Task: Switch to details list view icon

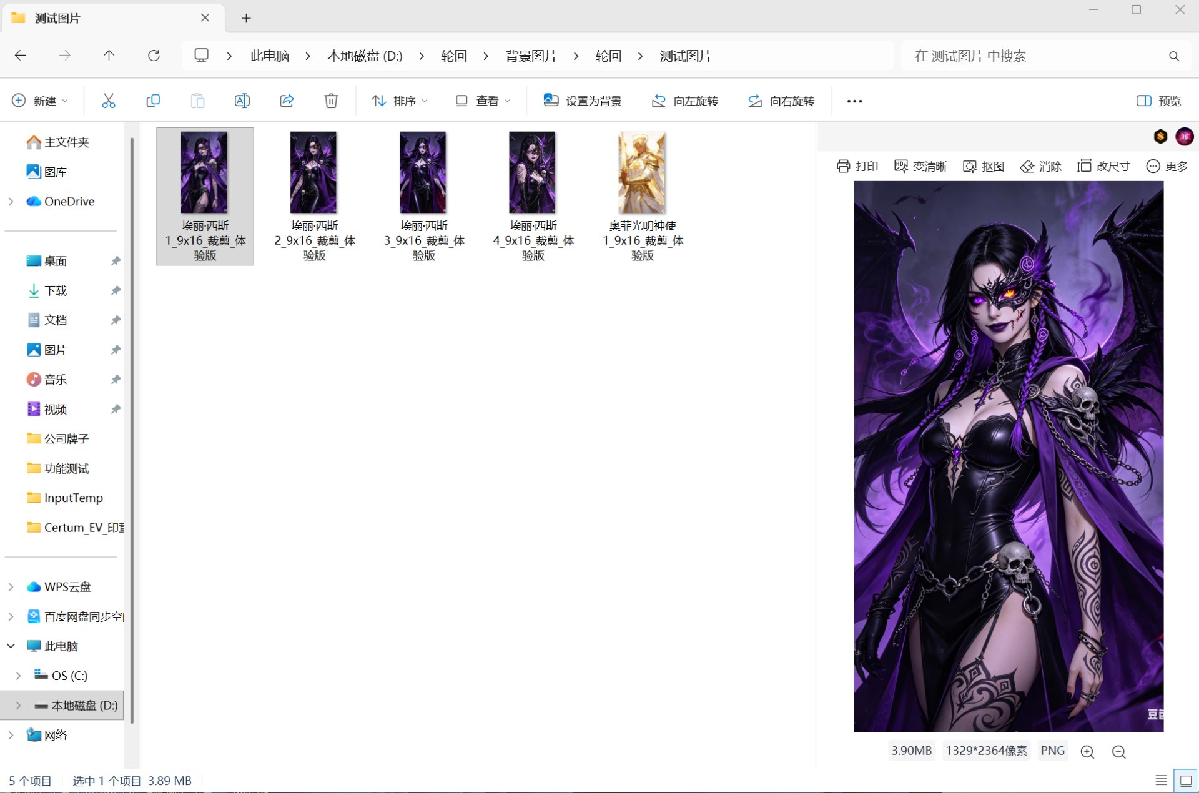Action: pyautogui.click(x=1161, y=780)
